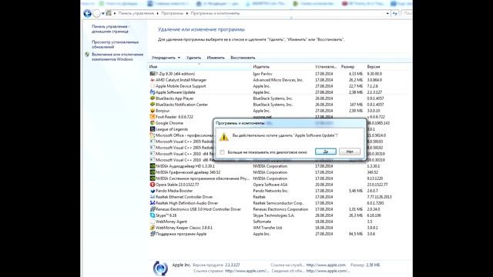This screenshot has width=493, height=277.
Task: Click 'WM Transfer Ltd.' publisher cell
Action: click(x=267, y=228)
